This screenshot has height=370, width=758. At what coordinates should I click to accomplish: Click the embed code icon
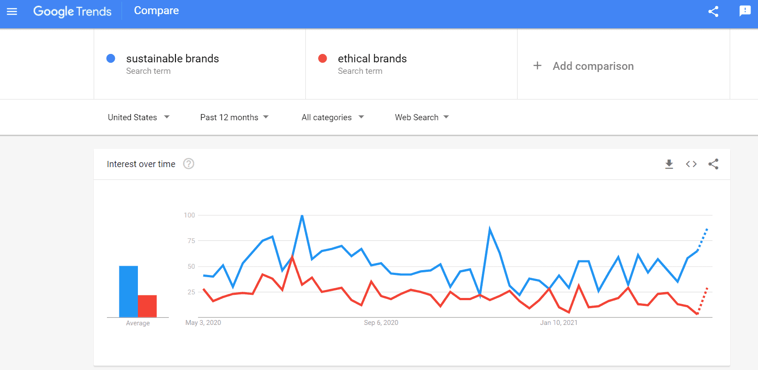coord(691,164)
